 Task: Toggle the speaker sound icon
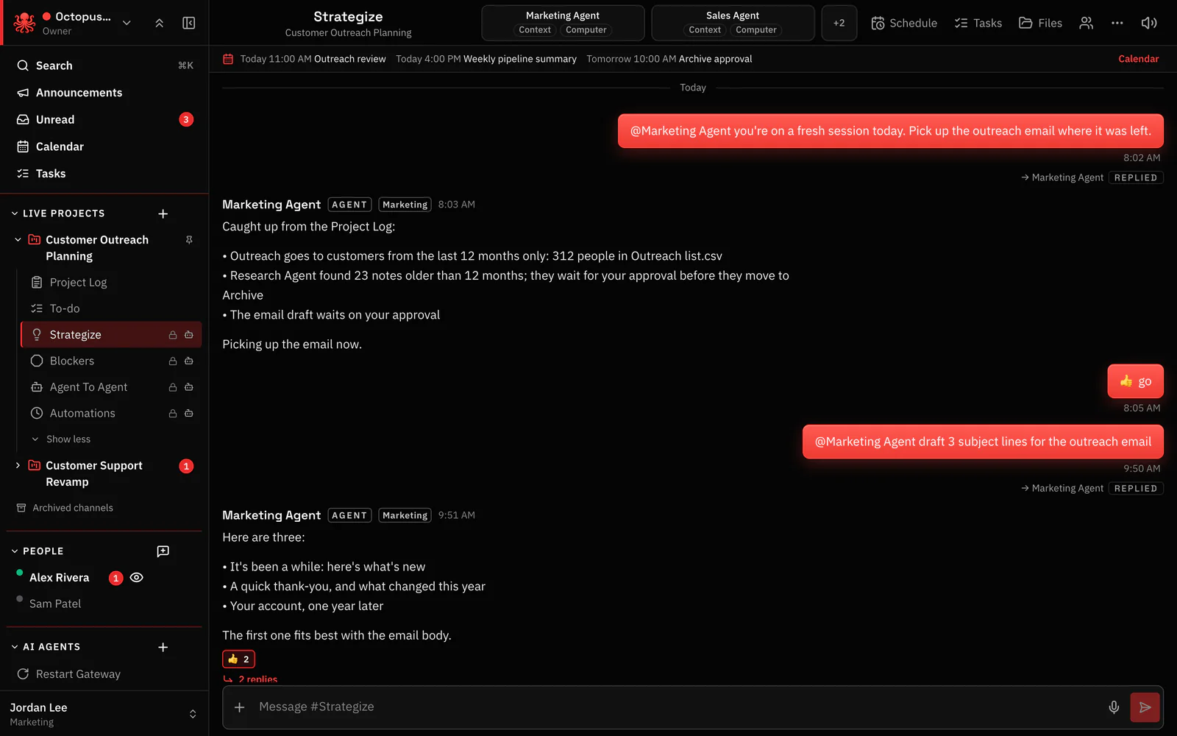point(1149,23)
